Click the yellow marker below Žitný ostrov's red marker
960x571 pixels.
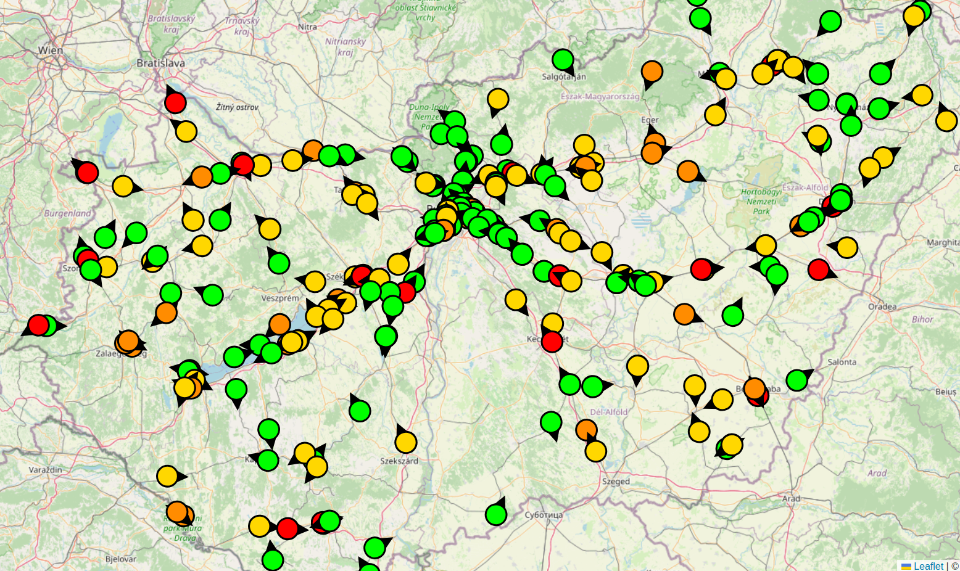186,131
